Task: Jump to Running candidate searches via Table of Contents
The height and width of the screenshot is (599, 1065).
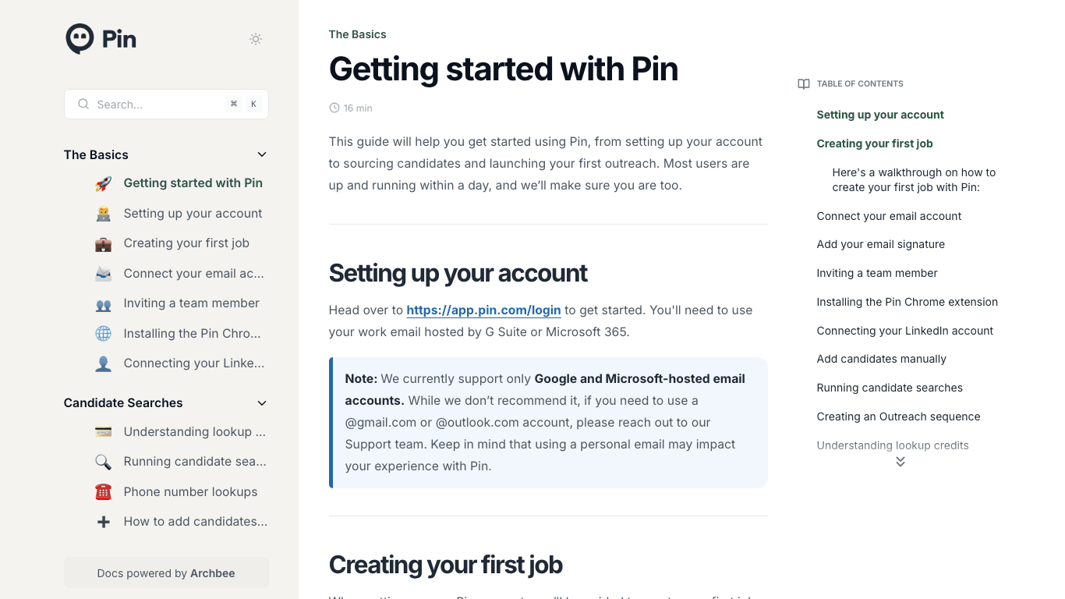Action: point(889,388)
